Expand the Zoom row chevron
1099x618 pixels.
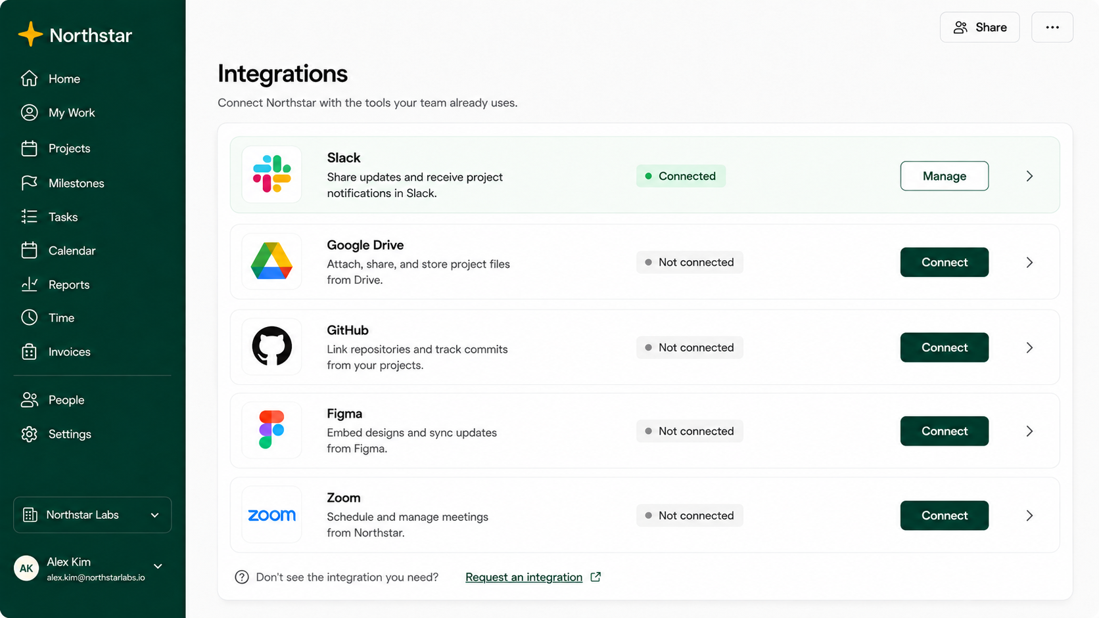tap(1029, 516)
